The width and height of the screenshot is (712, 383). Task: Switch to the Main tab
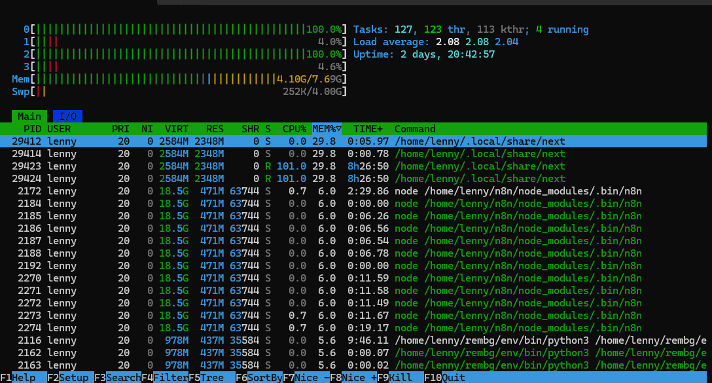click(29, 116)
